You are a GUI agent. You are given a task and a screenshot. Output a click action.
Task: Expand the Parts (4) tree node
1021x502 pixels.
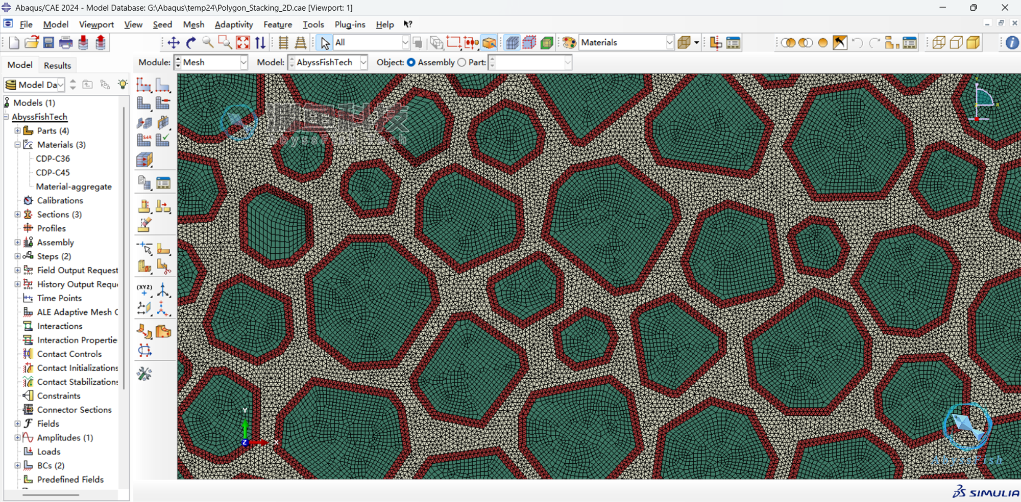[17, 131]
